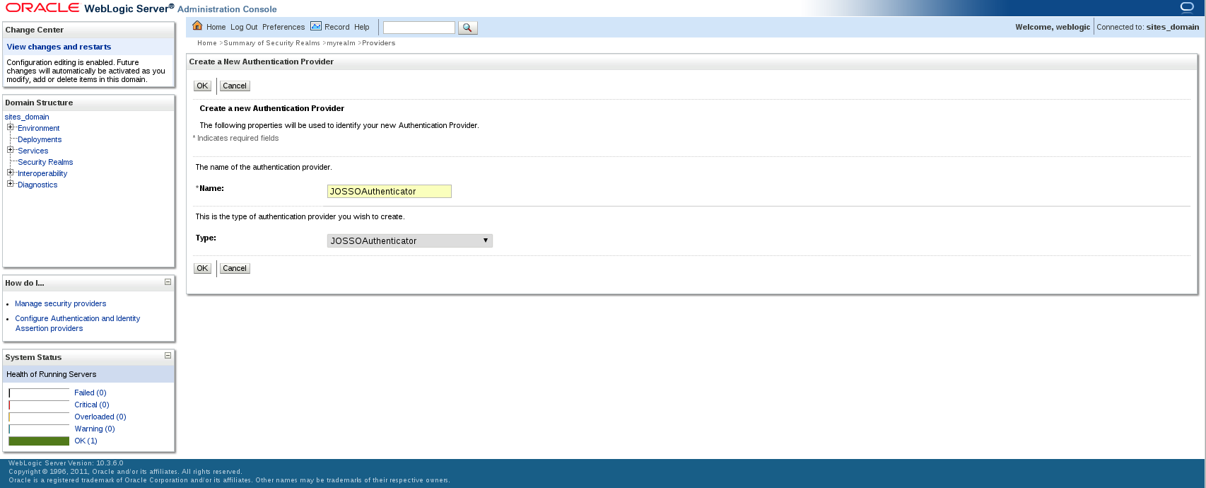
Task: Select Services in Domain Structure
Action: pyautogui.click(x=33, y=151)
